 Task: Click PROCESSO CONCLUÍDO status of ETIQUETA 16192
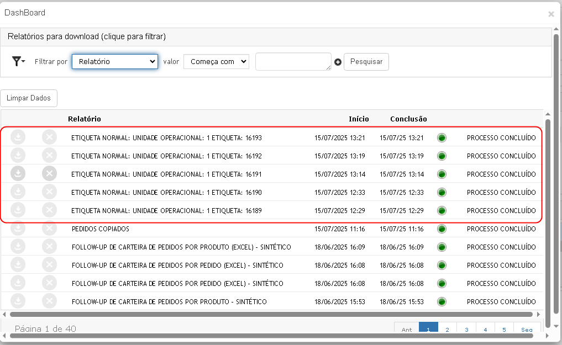coord(501,156)
